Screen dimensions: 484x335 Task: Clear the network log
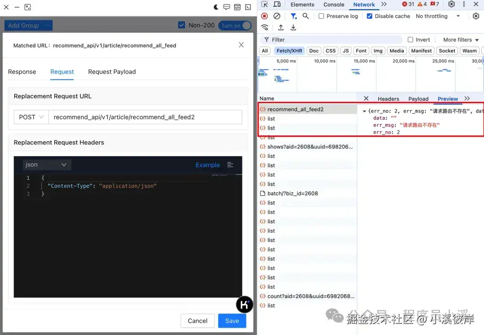point(277,16)
